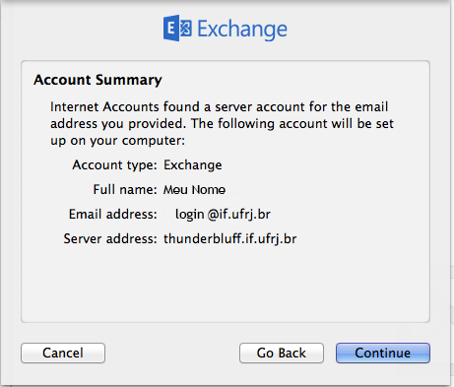The width and height of the screenshot is (454, 387).
Task: Click the Continue button
Action: tap(383, 353)
